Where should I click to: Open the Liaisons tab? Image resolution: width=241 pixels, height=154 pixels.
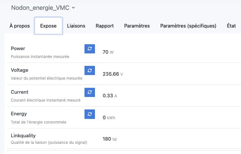click(76, 26)
